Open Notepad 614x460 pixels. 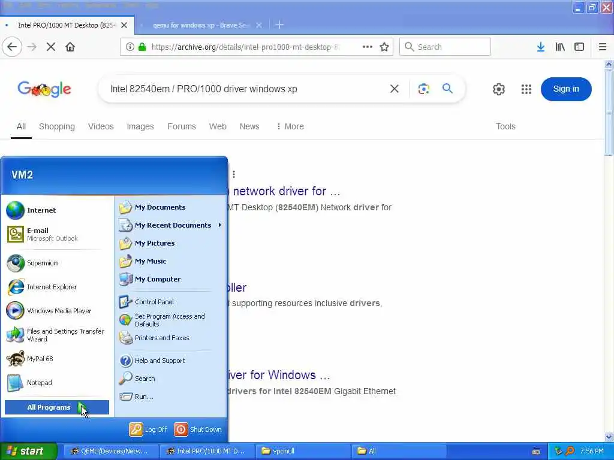click(57, 383)
